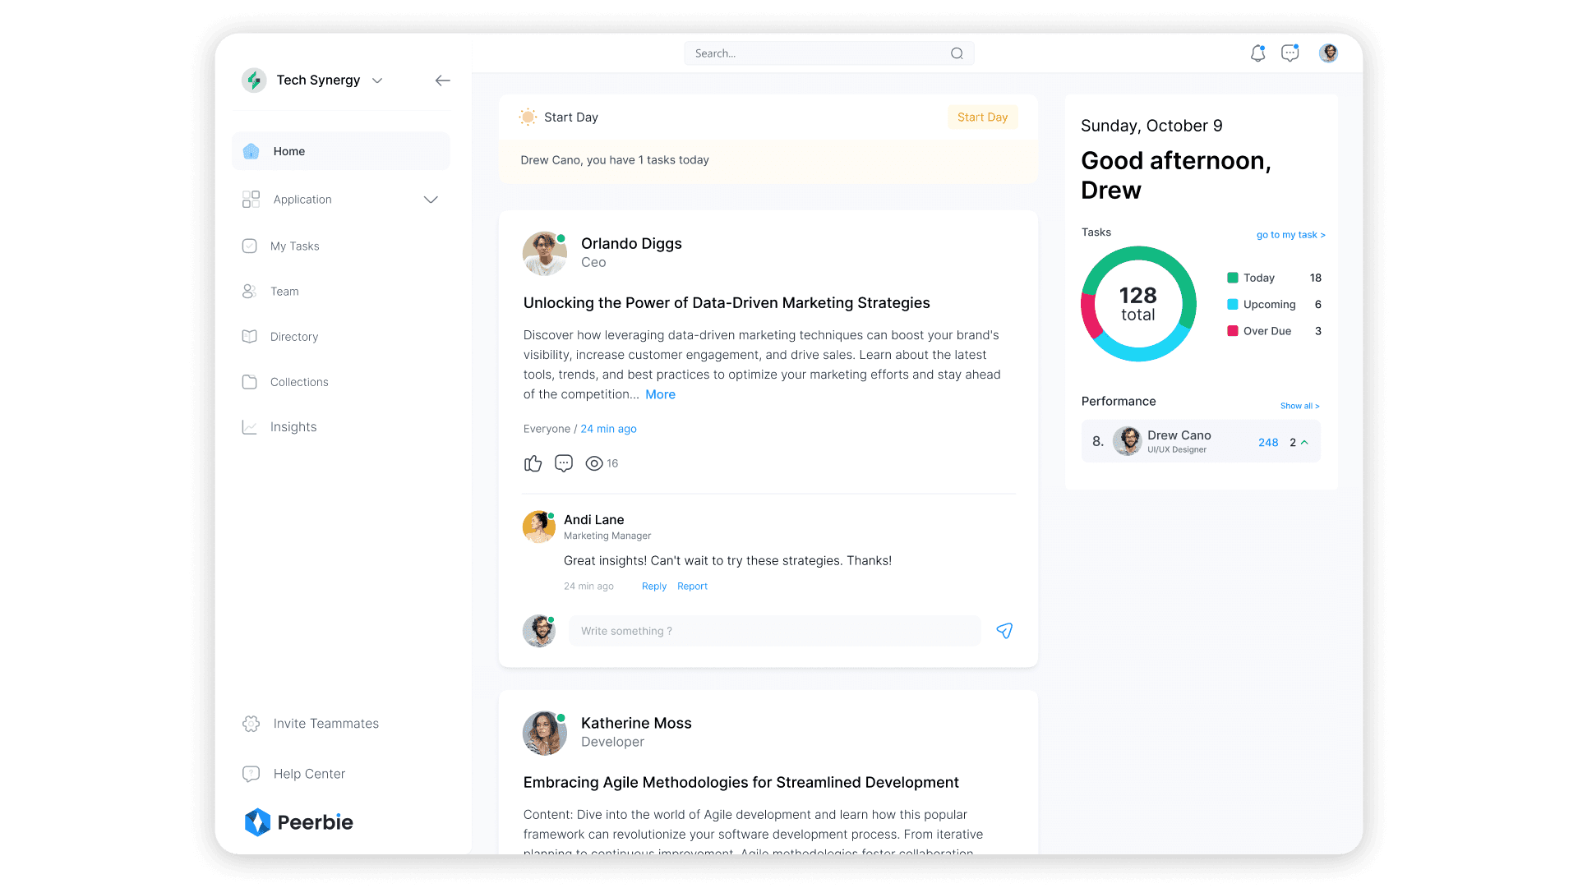Reply to Andi Lane's comment

[653, 587]
